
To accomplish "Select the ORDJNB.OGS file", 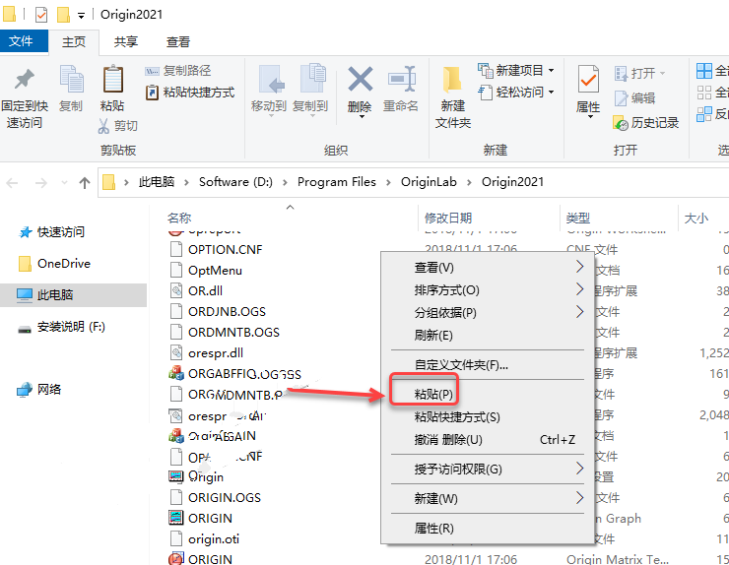I will pos(218,312).
